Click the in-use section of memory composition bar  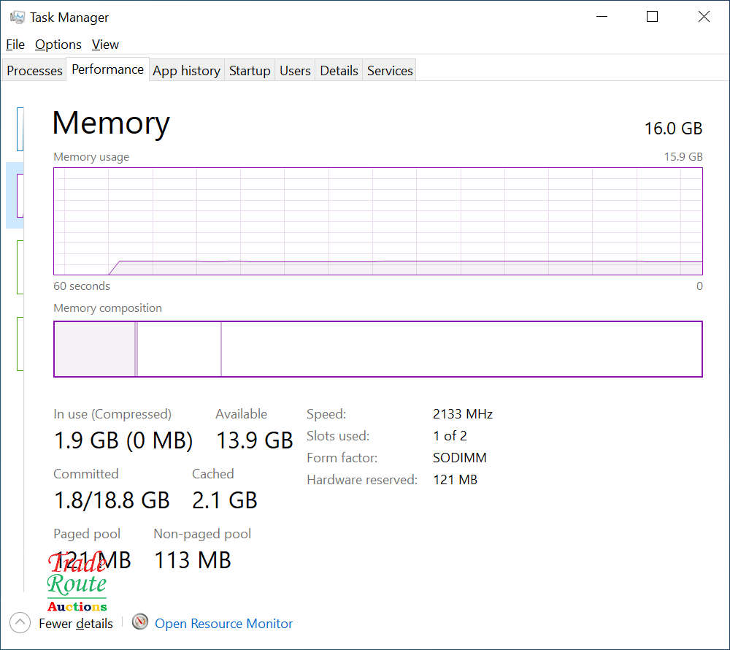tap(95, 349)
